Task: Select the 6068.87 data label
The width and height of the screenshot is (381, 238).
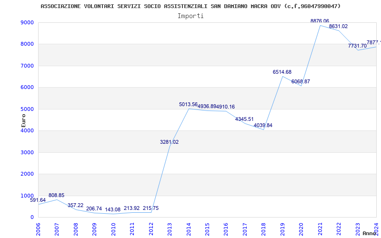Action: (x=301, y=81)
